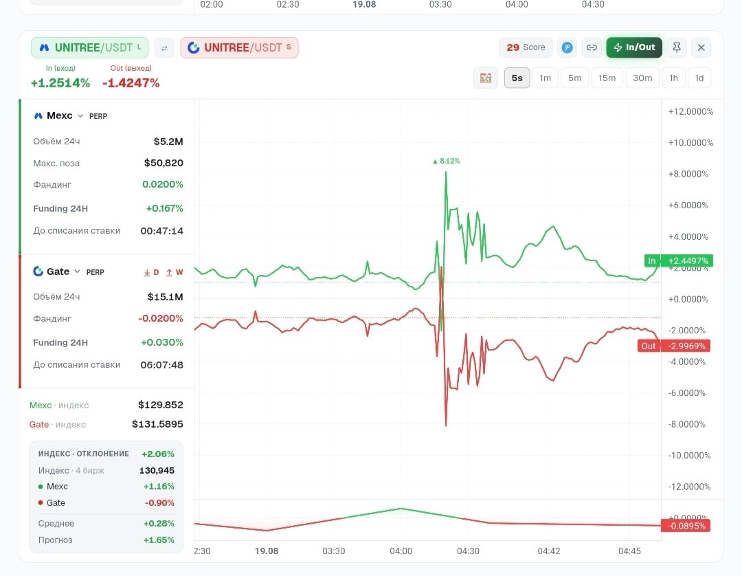This screenshot has width=742, height=576.
Task: Expand the Gate exchange dropdown
Action: (x=77, y=272)
